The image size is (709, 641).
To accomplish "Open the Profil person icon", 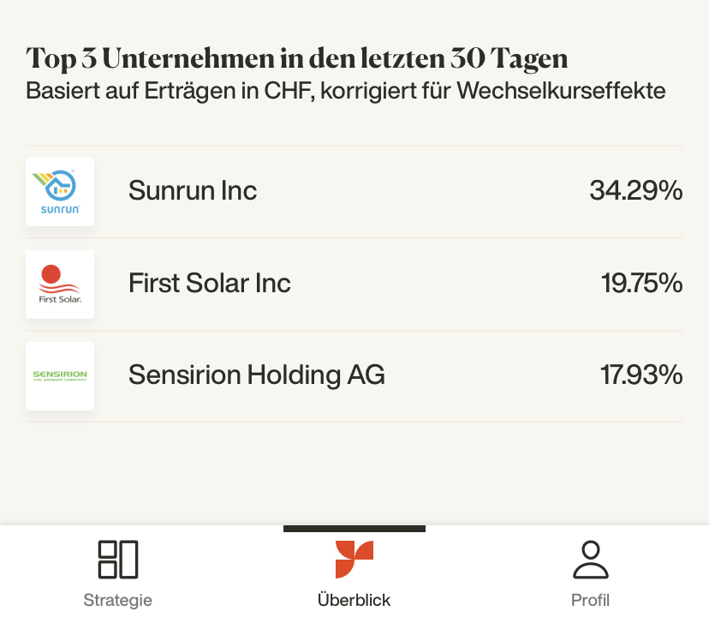I will (x=591, y=559).
